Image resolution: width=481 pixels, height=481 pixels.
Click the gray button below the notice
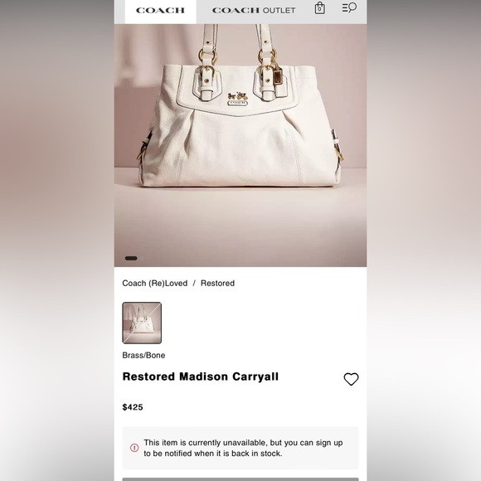pos(240,479)
